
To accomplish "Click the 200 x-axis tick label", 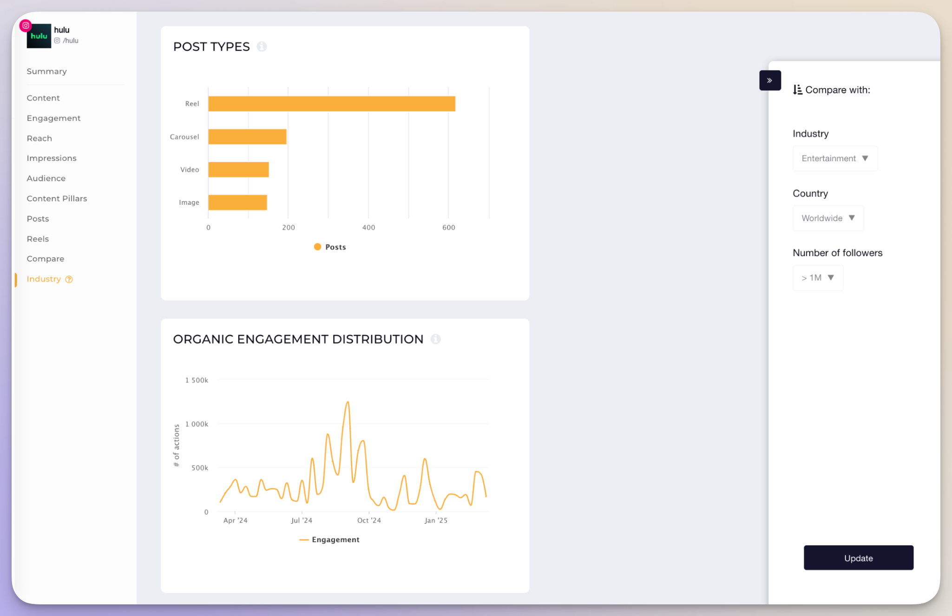I will 289,228.
